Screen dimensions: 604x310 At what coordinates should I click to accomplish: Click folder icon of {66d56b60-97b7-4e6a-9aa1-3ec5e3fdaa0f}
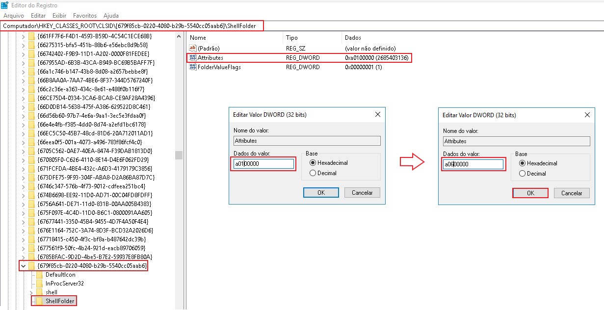(32, 116)
